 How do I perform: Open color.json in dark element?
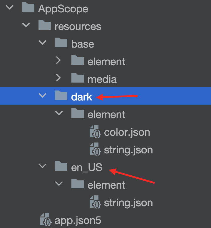(127, 133)
